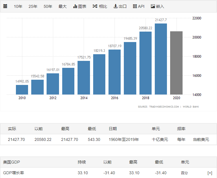The height and width of the screenshot is (178, 217).
Task: Open the API option
Action: point(139,6)
